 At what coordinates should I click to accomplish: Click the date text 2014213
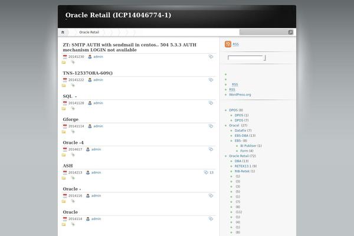click(x=75, y=172)
